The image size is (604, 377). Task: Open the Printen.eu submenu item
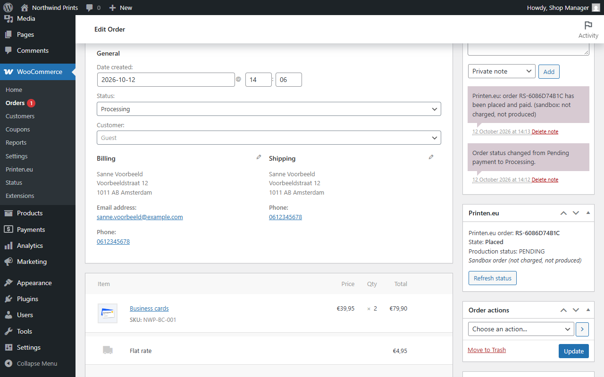19,169
